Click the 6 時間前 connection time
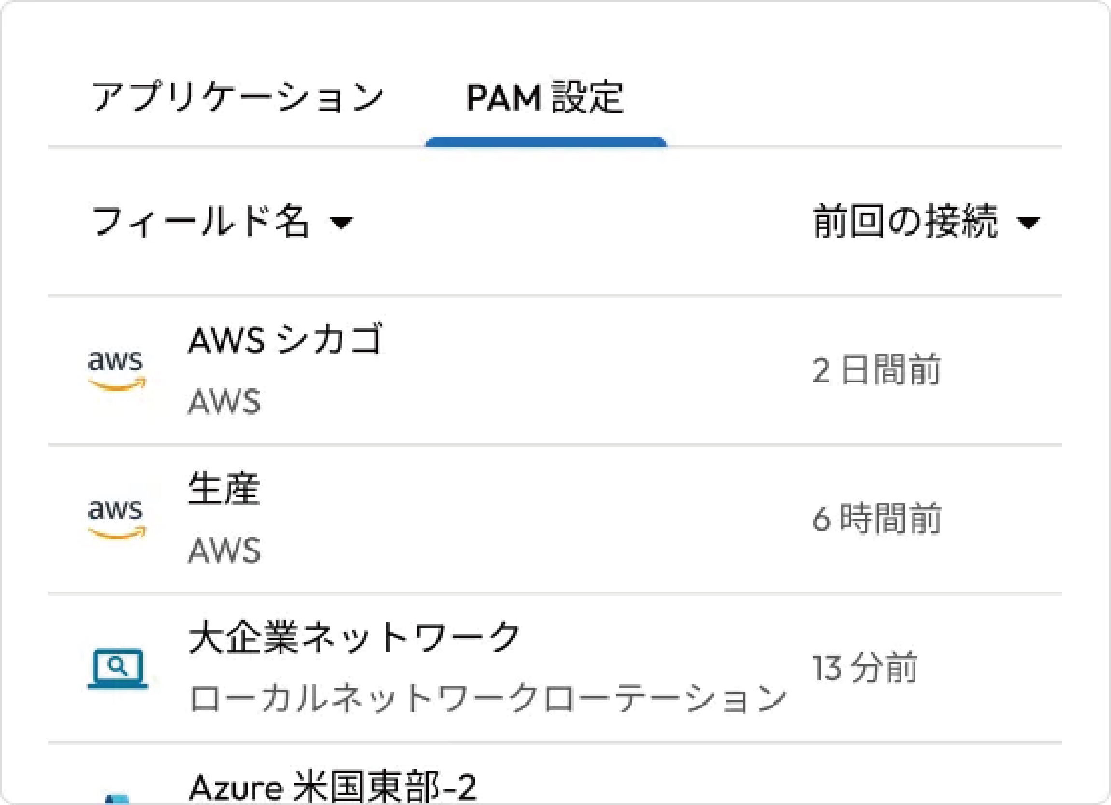1111x805 pixels. [x=876, y=519]
